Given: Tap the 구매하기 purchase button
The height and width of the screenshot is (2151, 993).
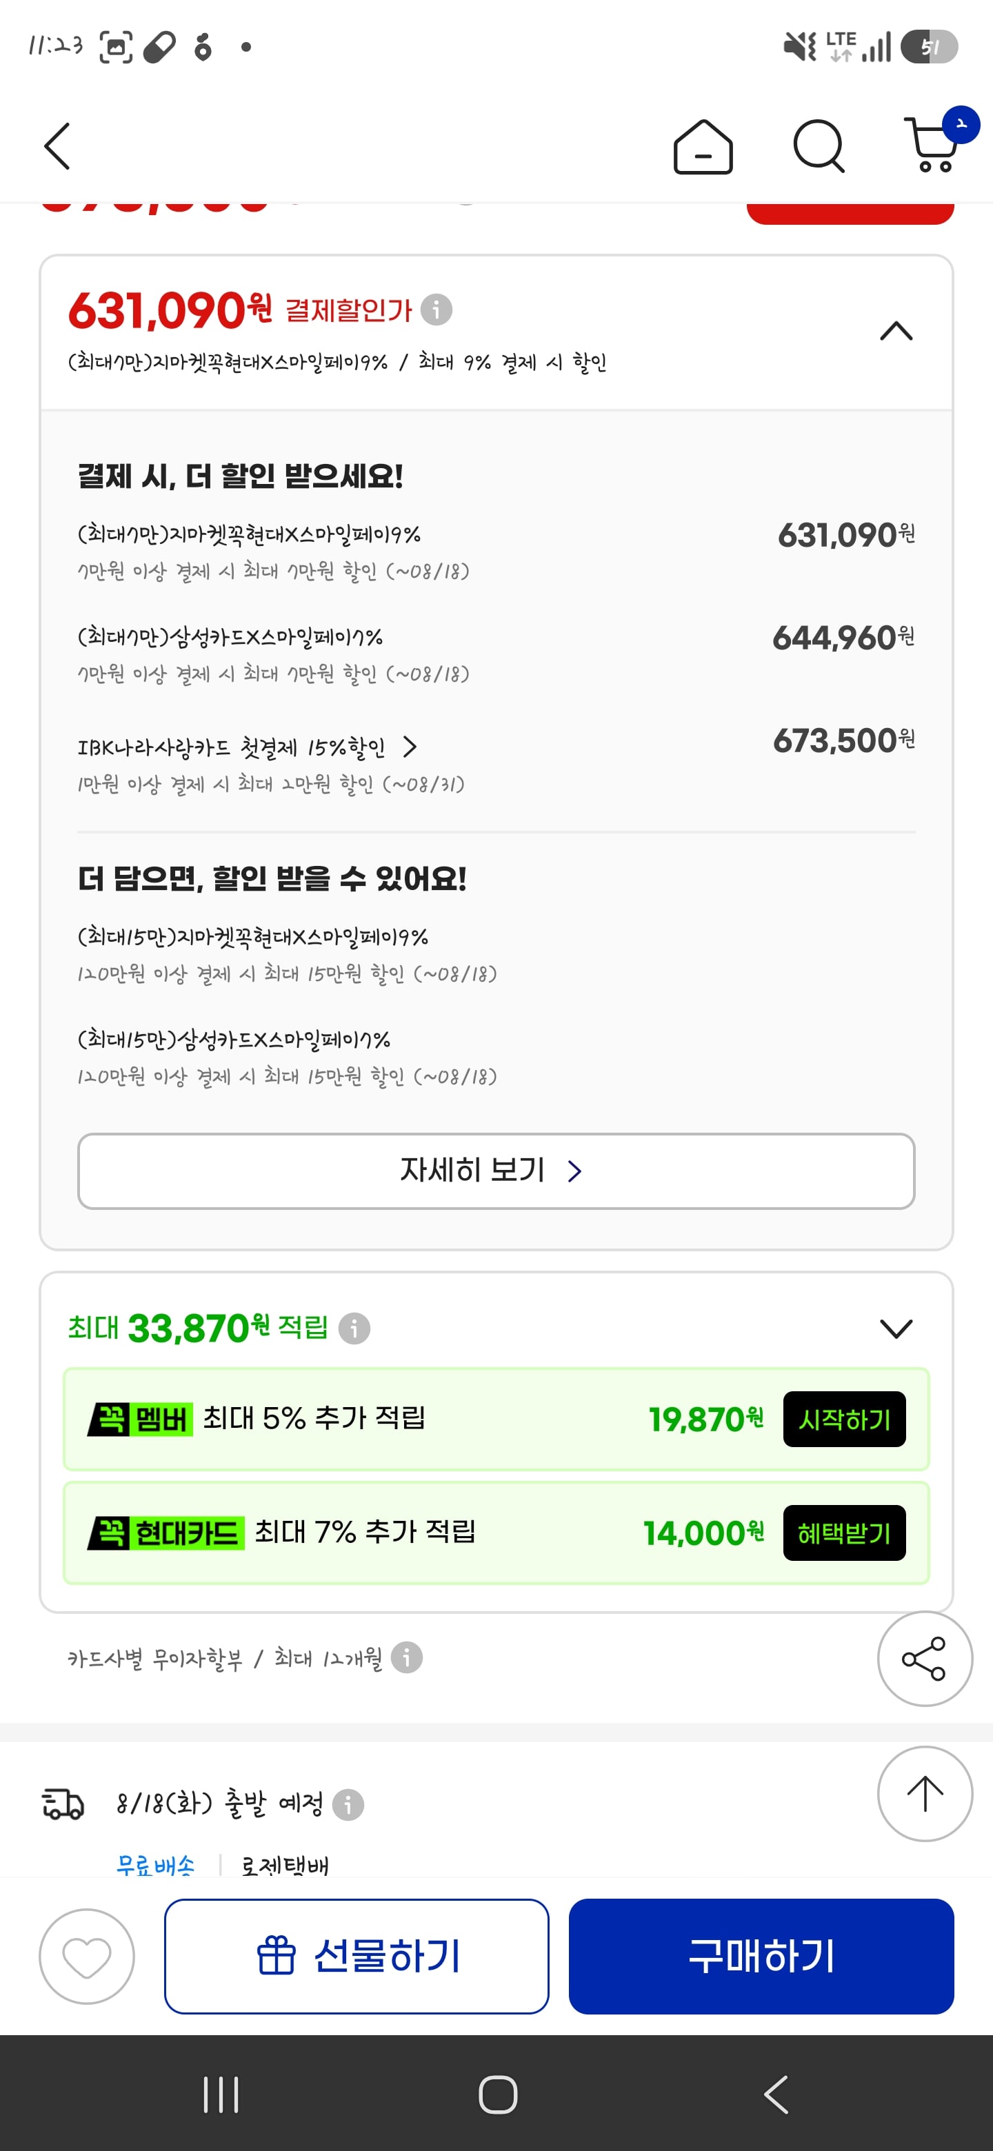Looking at the screenshot, I should pos(762,1957).
